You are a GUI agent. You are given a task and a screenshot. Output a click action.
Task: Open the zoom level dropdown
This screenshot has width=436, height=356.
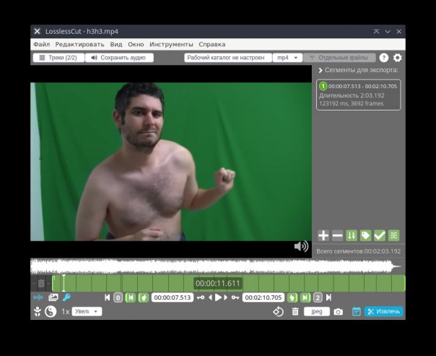(87, 311)
